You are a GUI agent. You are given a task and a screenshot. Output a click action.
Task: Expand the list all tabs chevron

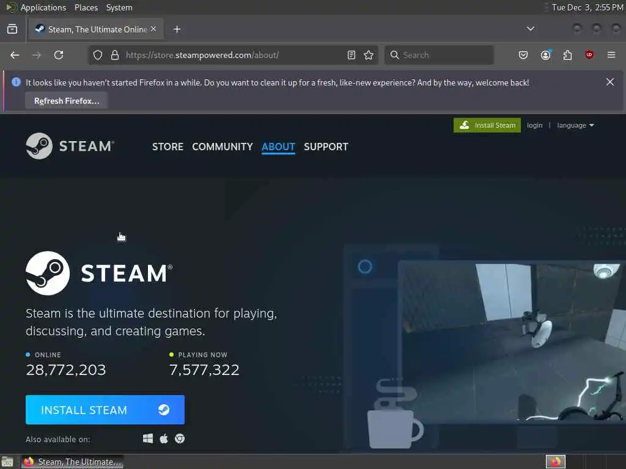[530, 29]
